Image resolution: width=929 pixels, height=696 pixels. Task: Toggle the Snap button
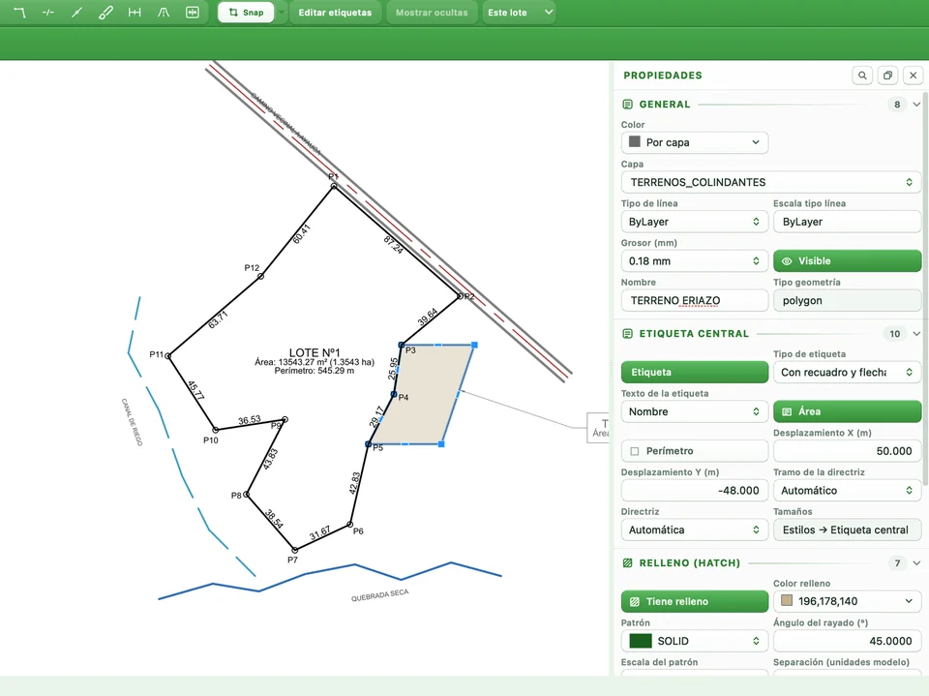point(246,13)
